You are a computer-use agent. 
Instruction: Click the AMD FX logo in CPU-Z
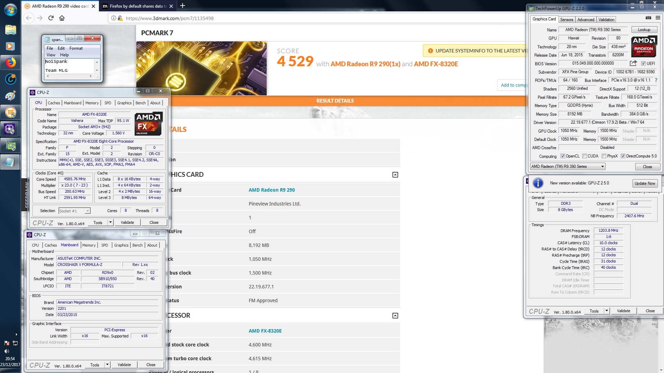point(148,123)
